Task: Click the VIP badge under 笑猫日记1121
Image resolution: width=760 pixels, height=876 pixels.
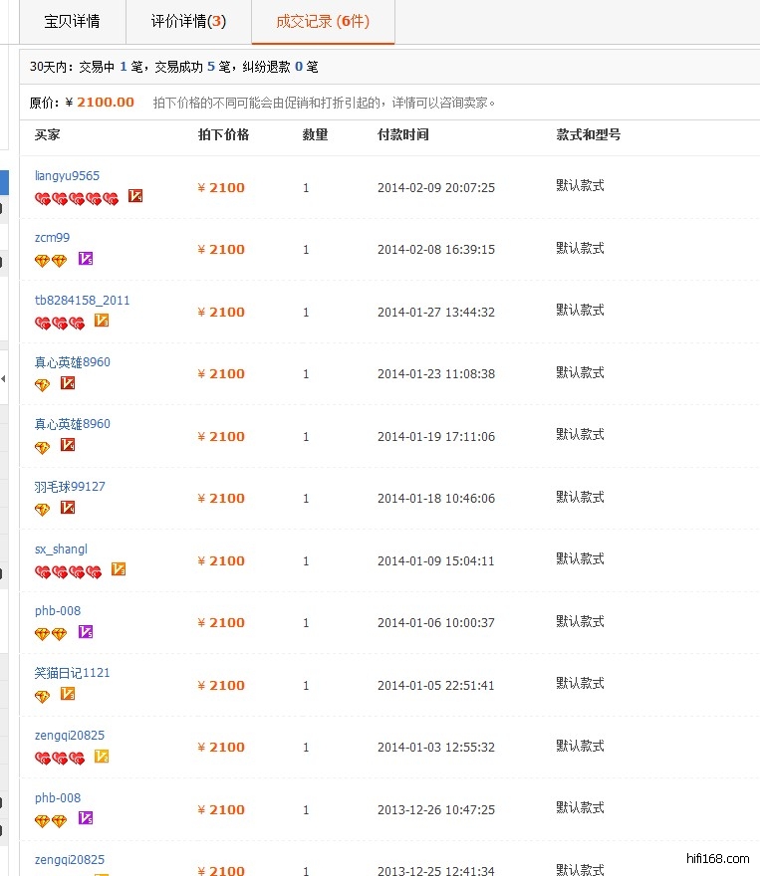Action: (x=68, y=694)
